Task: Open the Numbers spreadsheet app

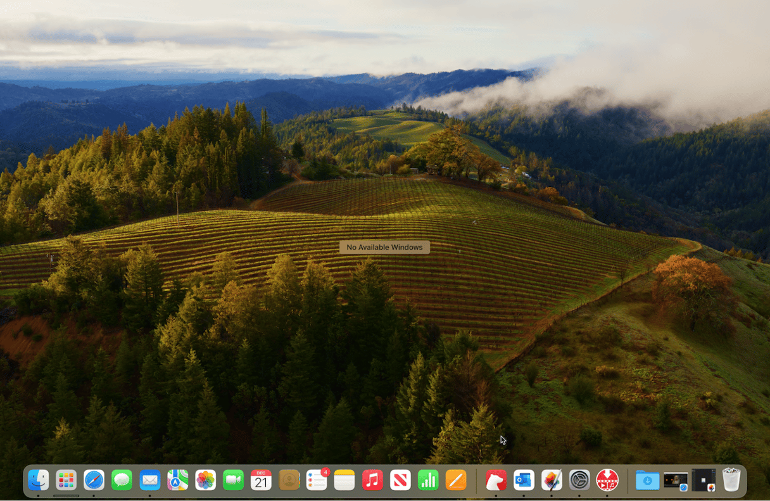Action: point(428,480)
